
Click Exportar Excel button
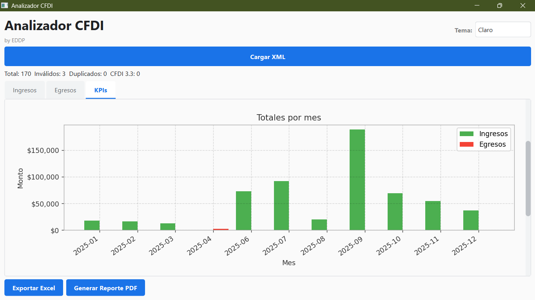pyautogui.click(x=34, y=288)
